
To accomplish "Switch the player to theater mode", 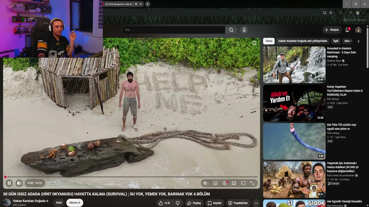I will 234,183.
